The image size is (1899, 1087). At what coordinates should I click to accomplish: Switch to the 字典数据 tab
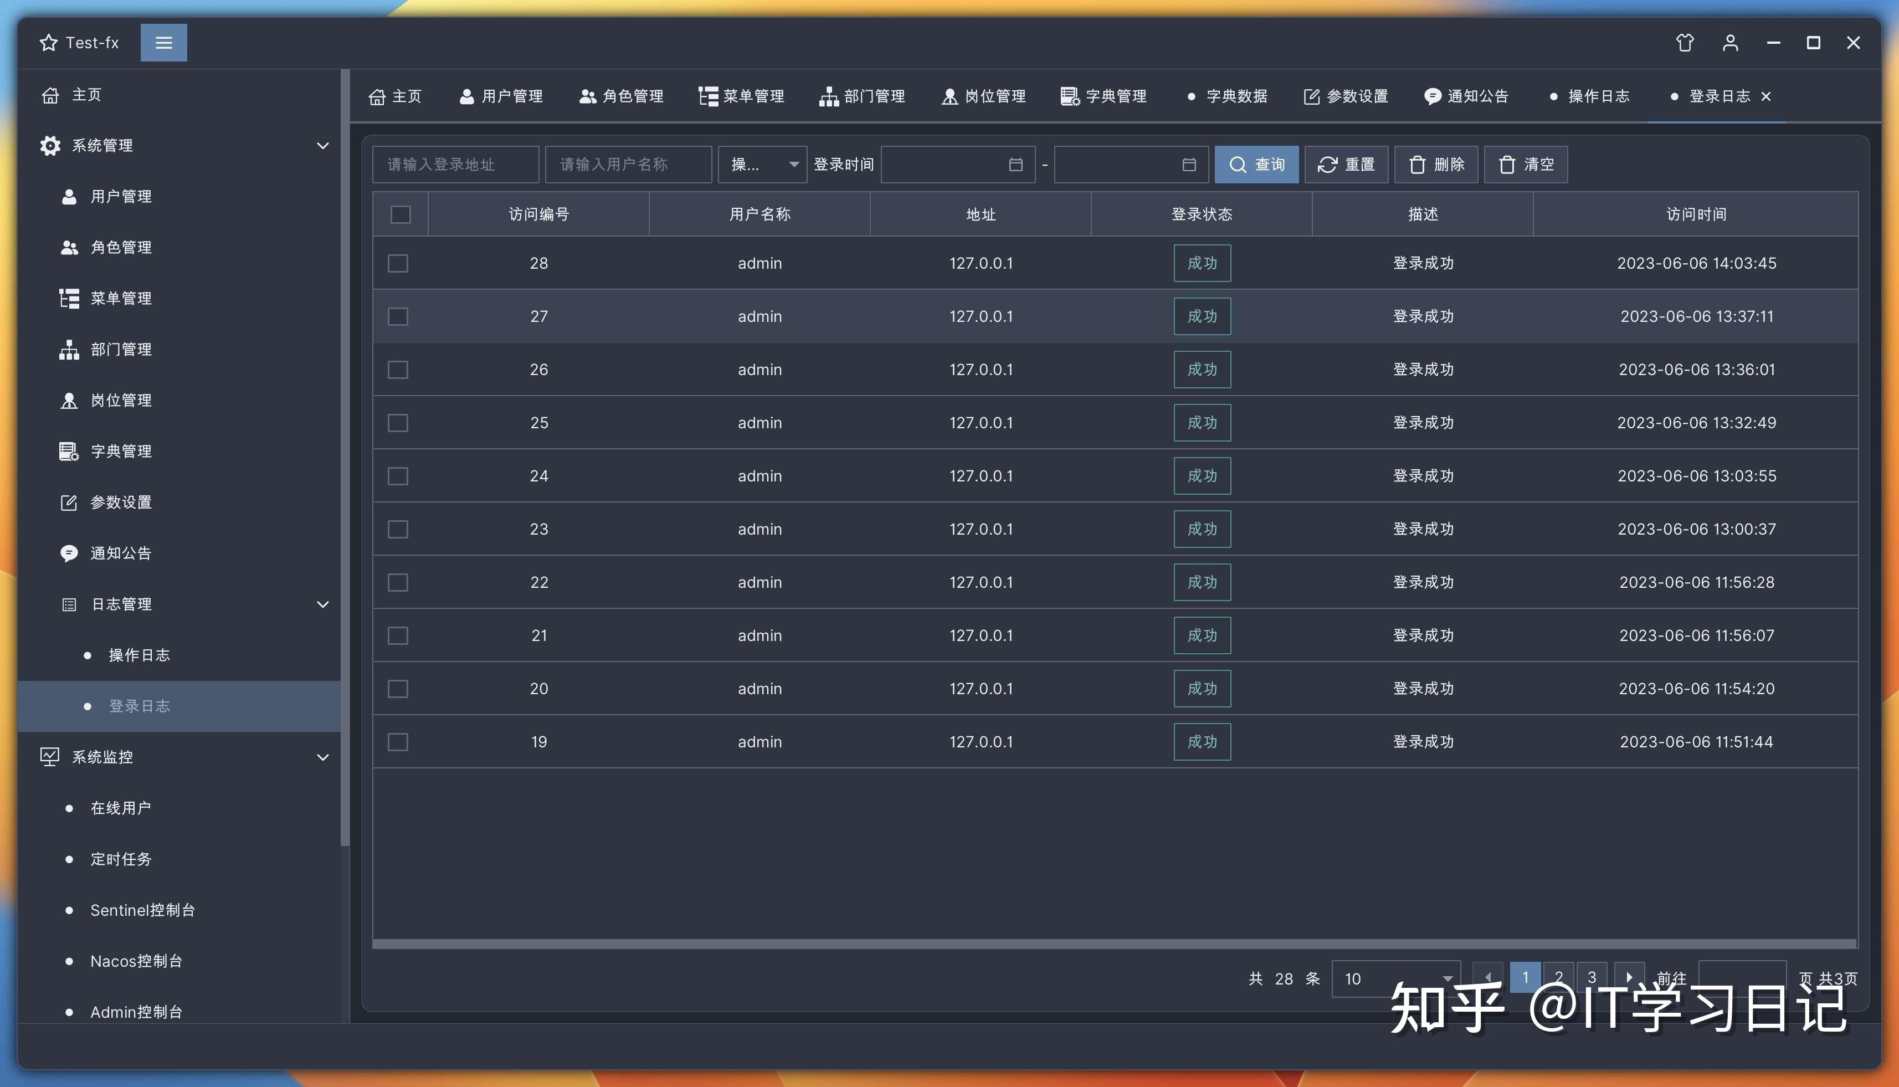coord(1235,96)
